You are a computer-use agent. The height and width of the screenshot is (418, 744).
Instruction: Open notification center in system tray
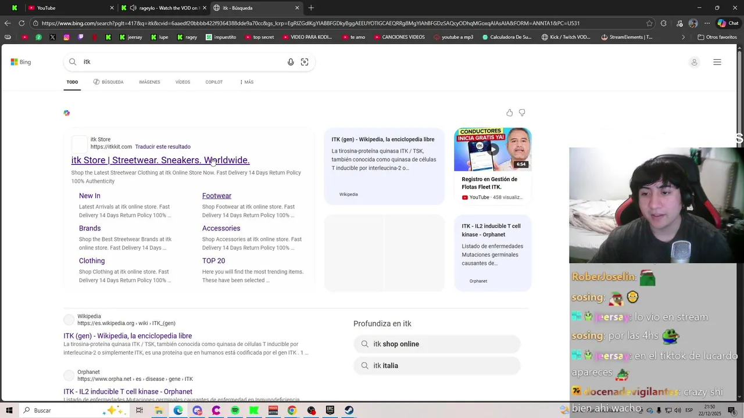(x=732, y=410)
